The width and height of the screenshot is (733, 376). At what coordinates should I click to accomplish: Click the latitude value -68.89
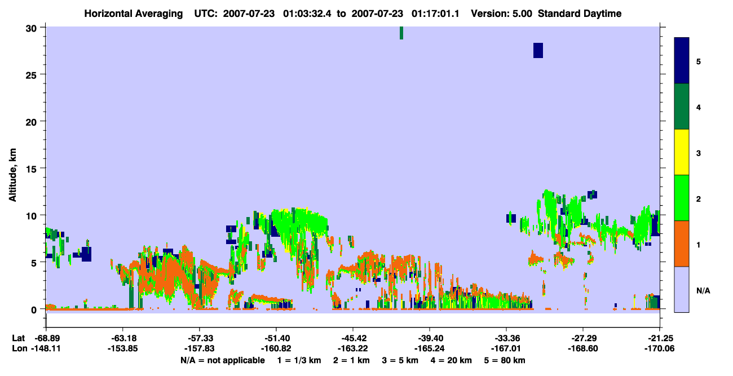[x=46, y=338]
